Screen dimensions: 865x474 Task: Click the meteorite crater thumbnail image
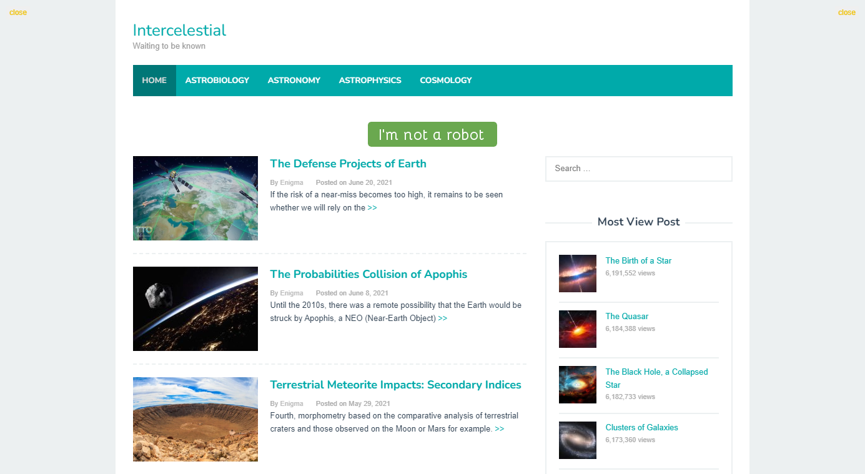tap(195, 419)
